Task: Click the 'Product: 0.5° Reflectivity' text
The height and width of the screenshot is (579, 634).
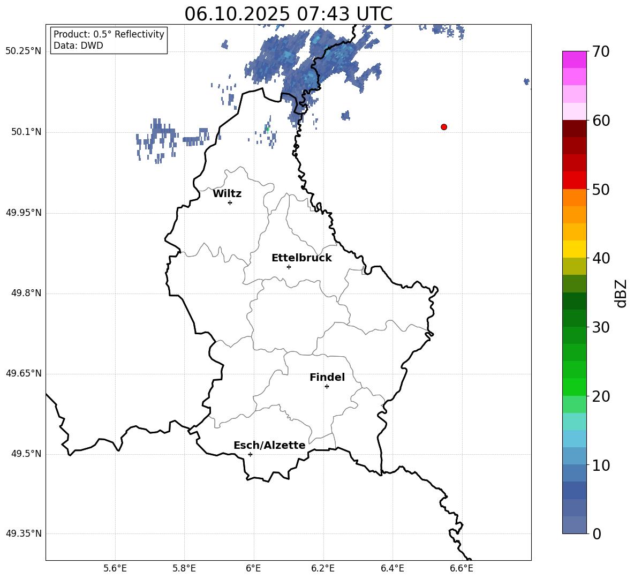Action: click(x=109, y=34)
